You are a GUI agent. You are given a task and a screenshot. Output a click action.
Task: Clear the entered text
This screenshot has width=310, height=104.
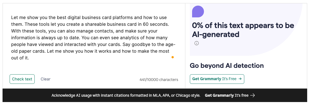45,79
